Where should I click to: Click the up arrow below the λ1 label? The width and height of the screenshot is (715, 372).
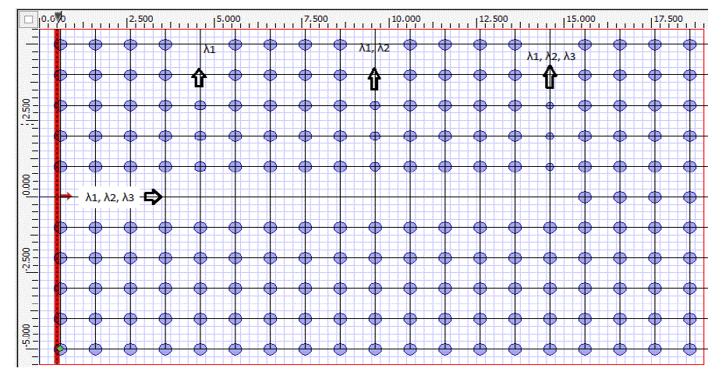[x=200, y=77]
